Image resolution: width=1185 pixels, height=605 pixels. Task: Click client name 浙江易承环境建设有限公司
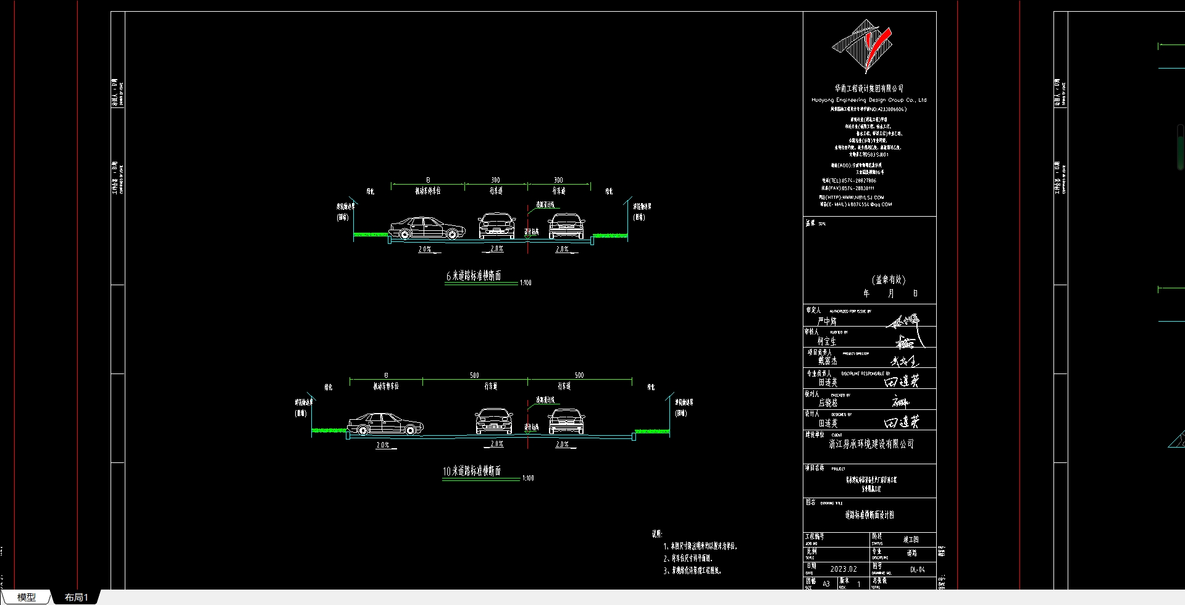point(871,444)
